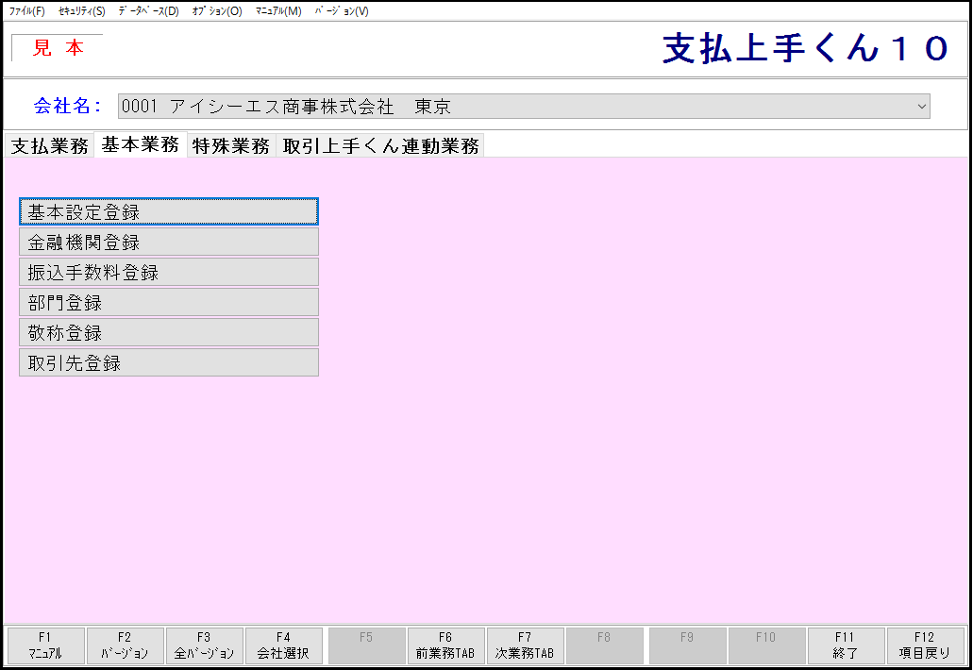Click the F4 会社選択 function key

coord(283,645)
